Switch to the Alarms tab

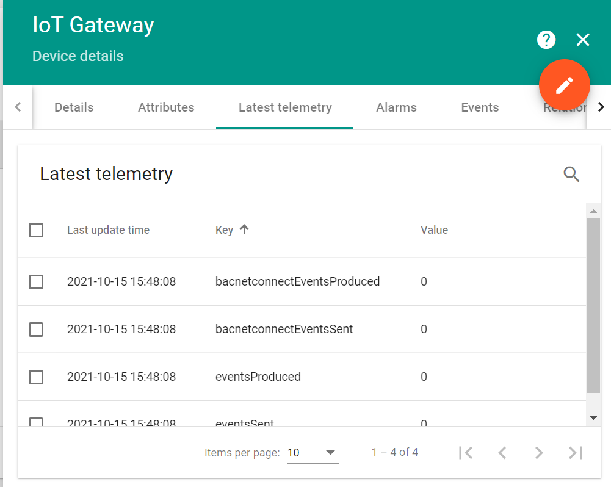click(396, 107)
